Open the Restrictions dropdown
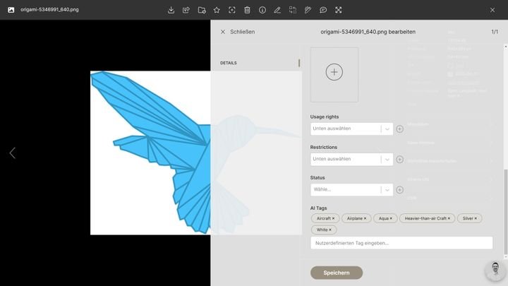Image resolution: width=508 pixels, height=286 pixels. coord(351,160)
